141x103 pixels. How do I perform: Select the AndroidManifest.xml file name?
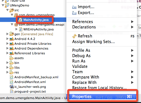30,82
